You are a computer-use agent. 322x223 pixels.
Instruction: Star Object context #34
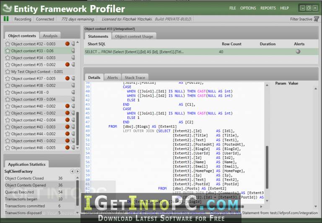8,58
